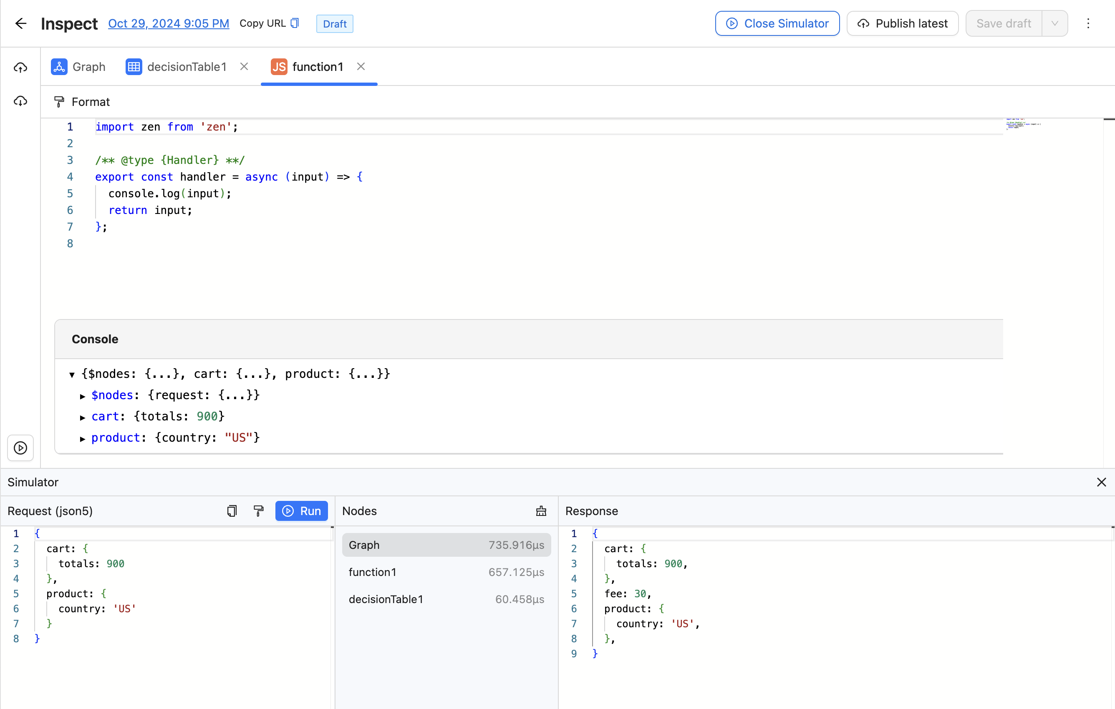Select the Graph node row

click(x=447, y=545)
